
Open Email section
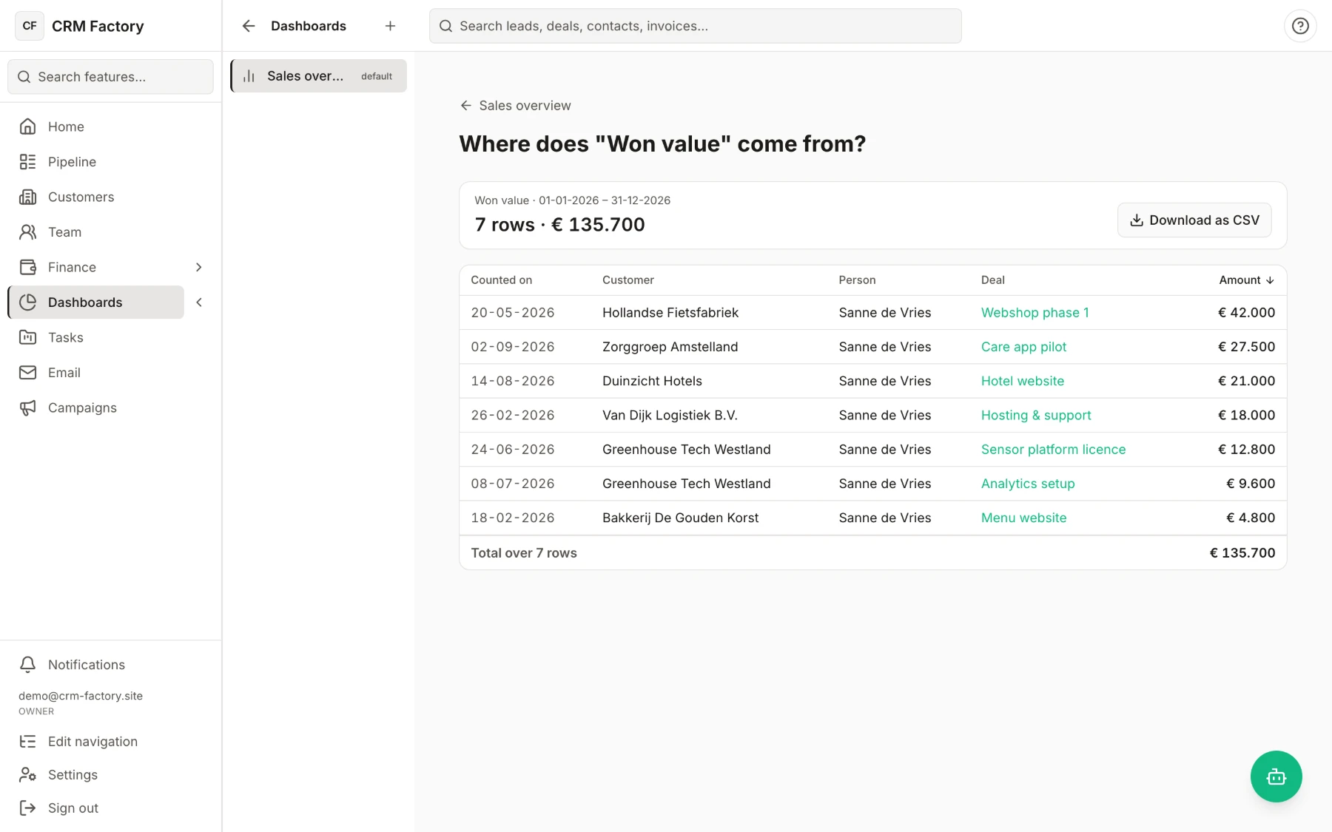coord(95,373)
